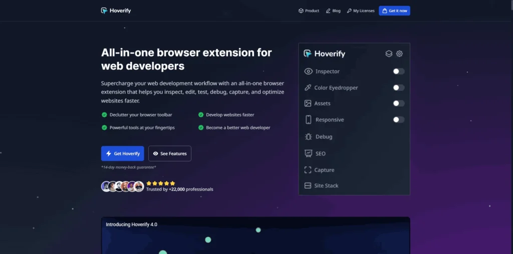Select the SEO label in panel

pyautogui.click(x=320, y=153)
